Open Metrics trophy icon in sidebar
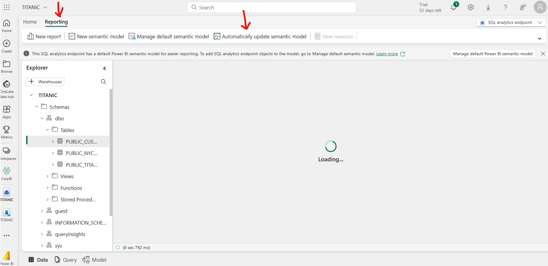This screenshot has height=266, width=548. click(x=7, y=132)
